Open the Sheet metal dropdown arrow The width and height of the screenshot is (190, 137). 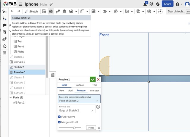(x=143, y=12)
